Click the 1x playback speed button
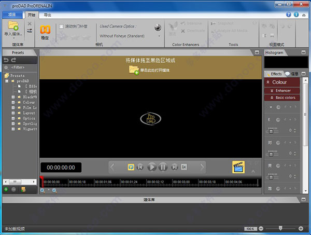The height and width of the screenshot is (235, 311). pos(184,167)
